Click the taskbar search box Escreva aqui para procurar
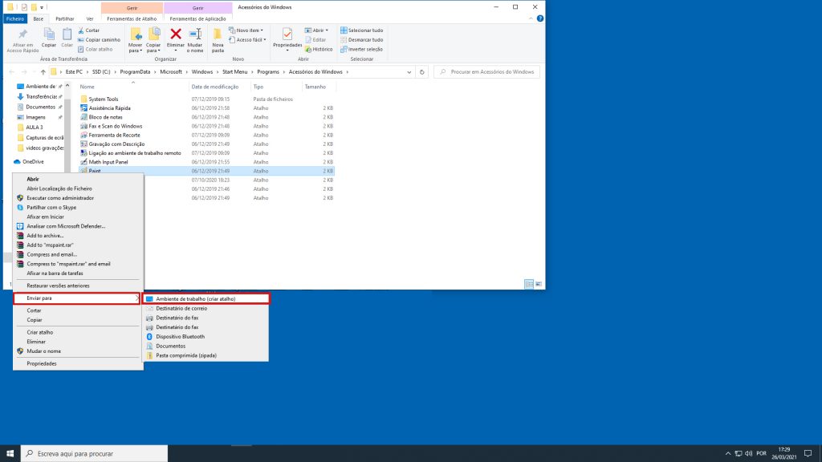The height and width of the screenshot is (462, 822). 95,454
